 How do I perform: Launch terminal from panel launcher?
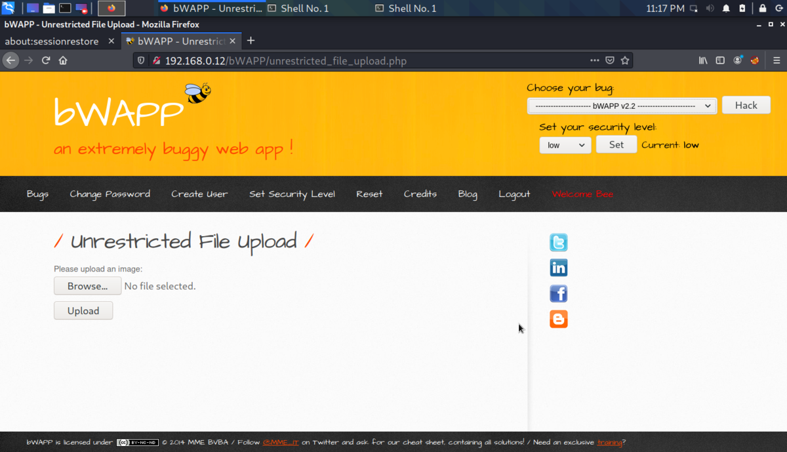pyautogui.click(x=65, y=9)
